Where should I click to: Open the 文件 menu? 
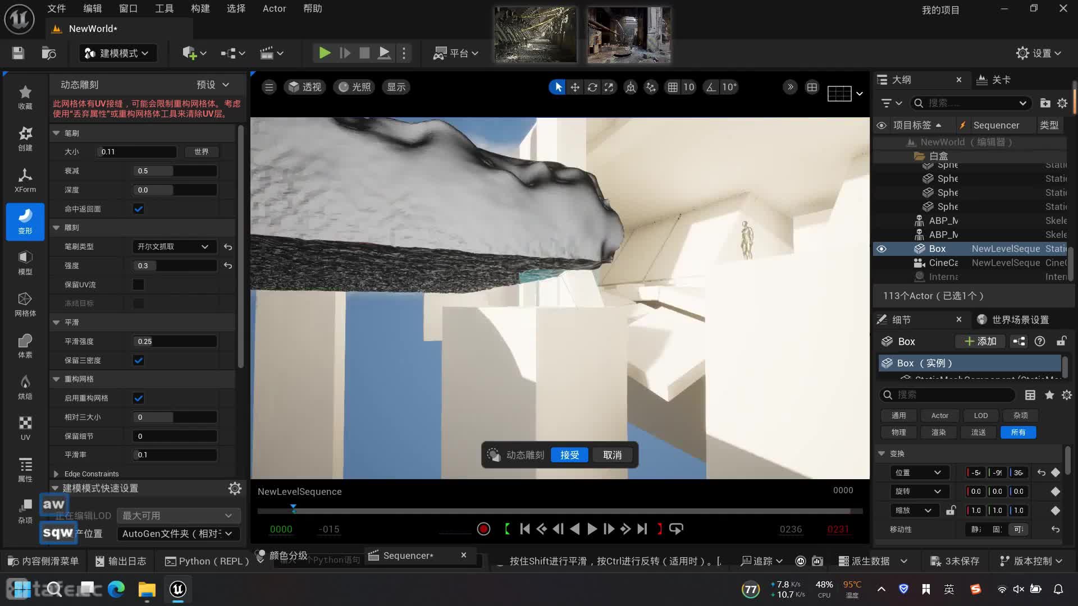[x=57, y=8]
